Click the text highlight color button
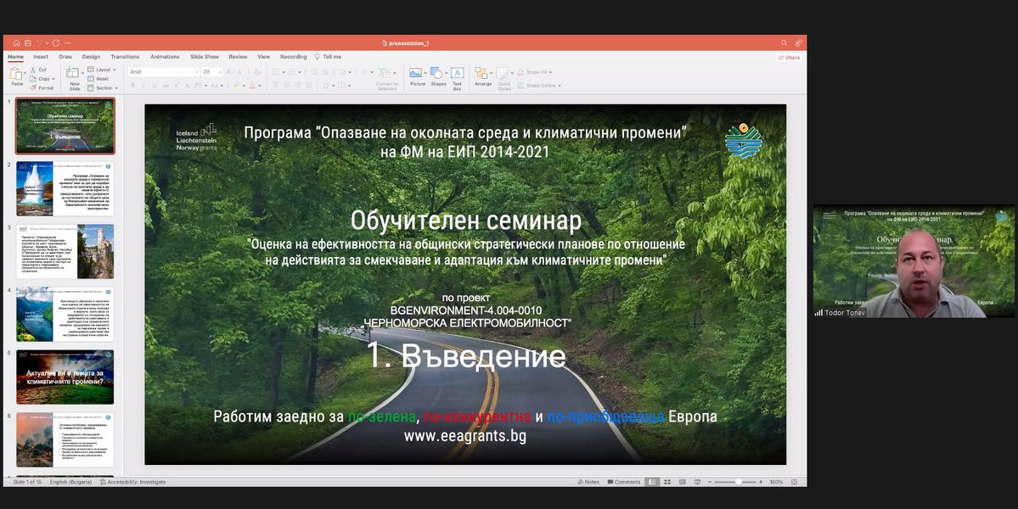 237,85
